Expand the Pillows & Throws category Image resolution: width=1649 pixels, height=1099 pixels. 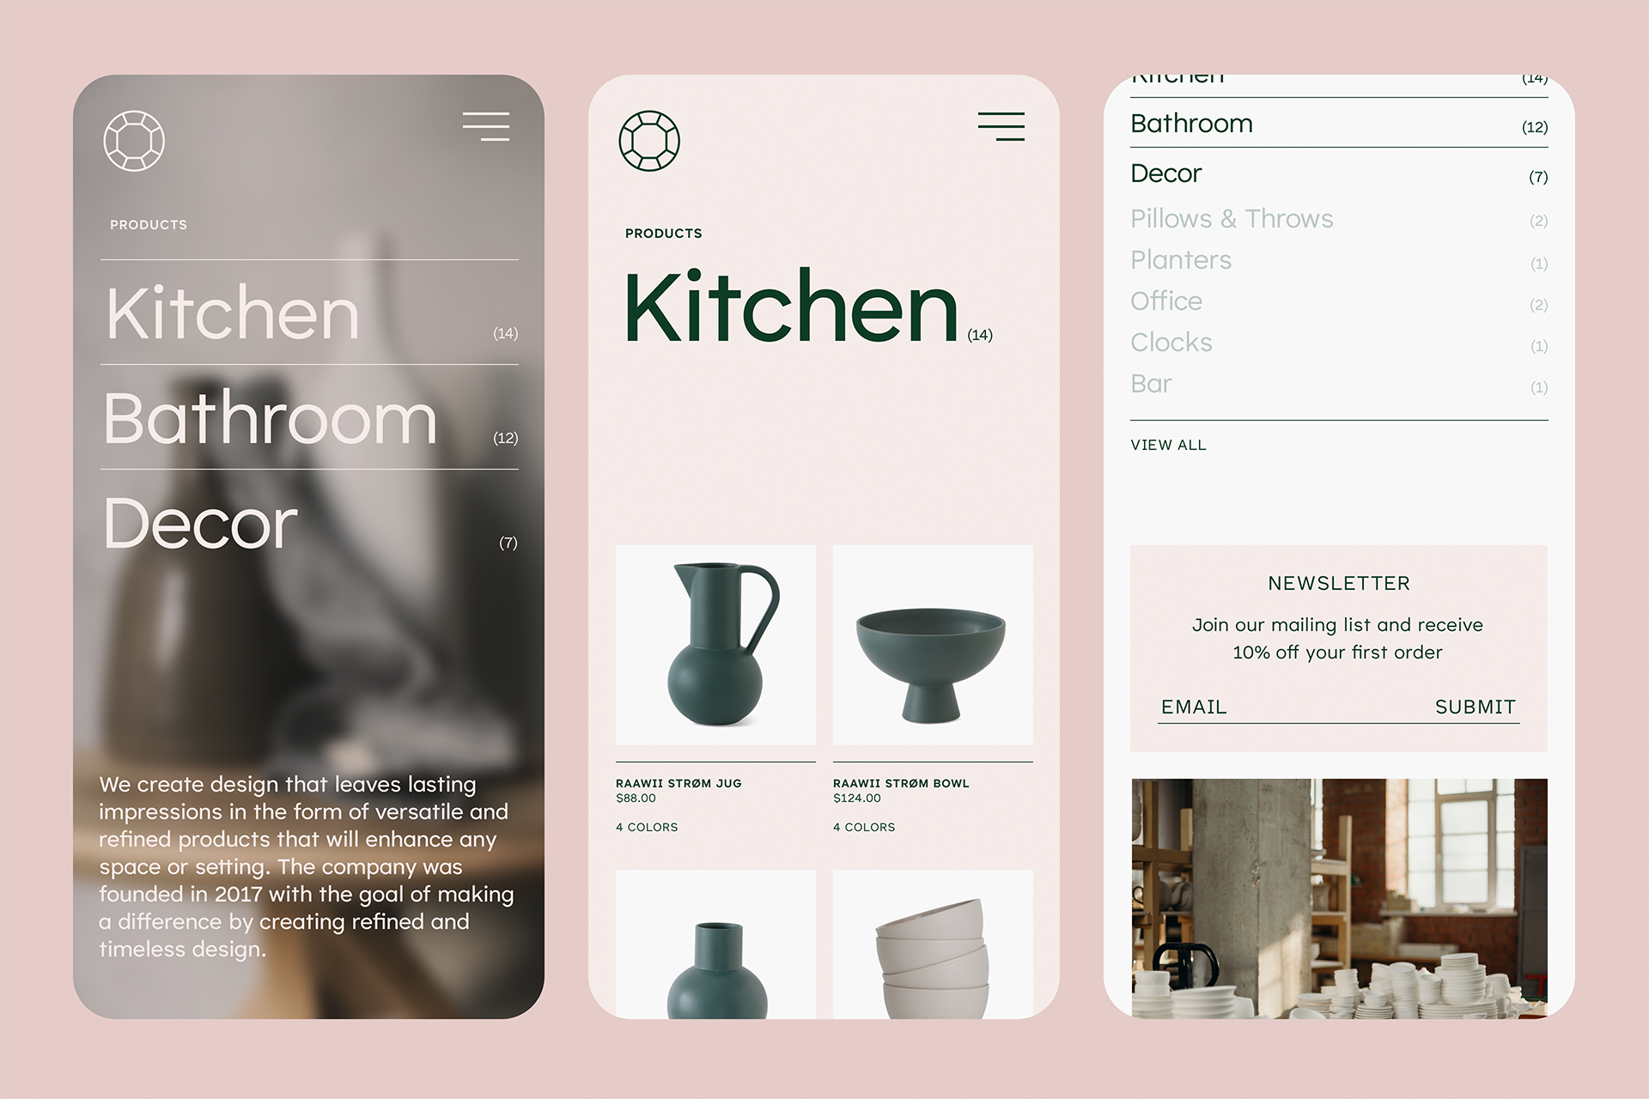click(x=1229, y=218)
